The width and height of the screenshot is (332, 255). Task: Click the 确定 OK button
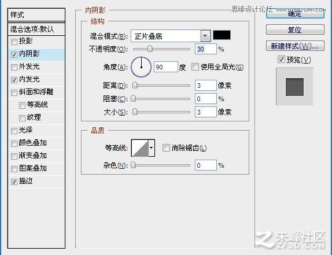pos(295,14)
